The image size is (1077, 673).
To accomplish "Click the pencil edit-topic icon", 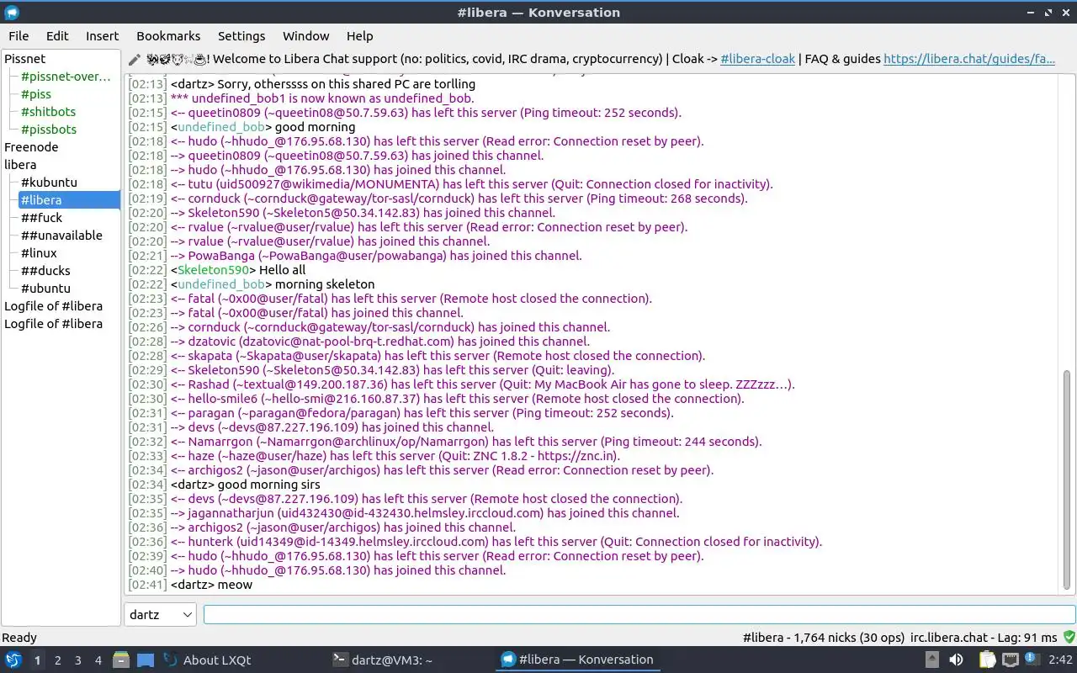I will point(135,60).
